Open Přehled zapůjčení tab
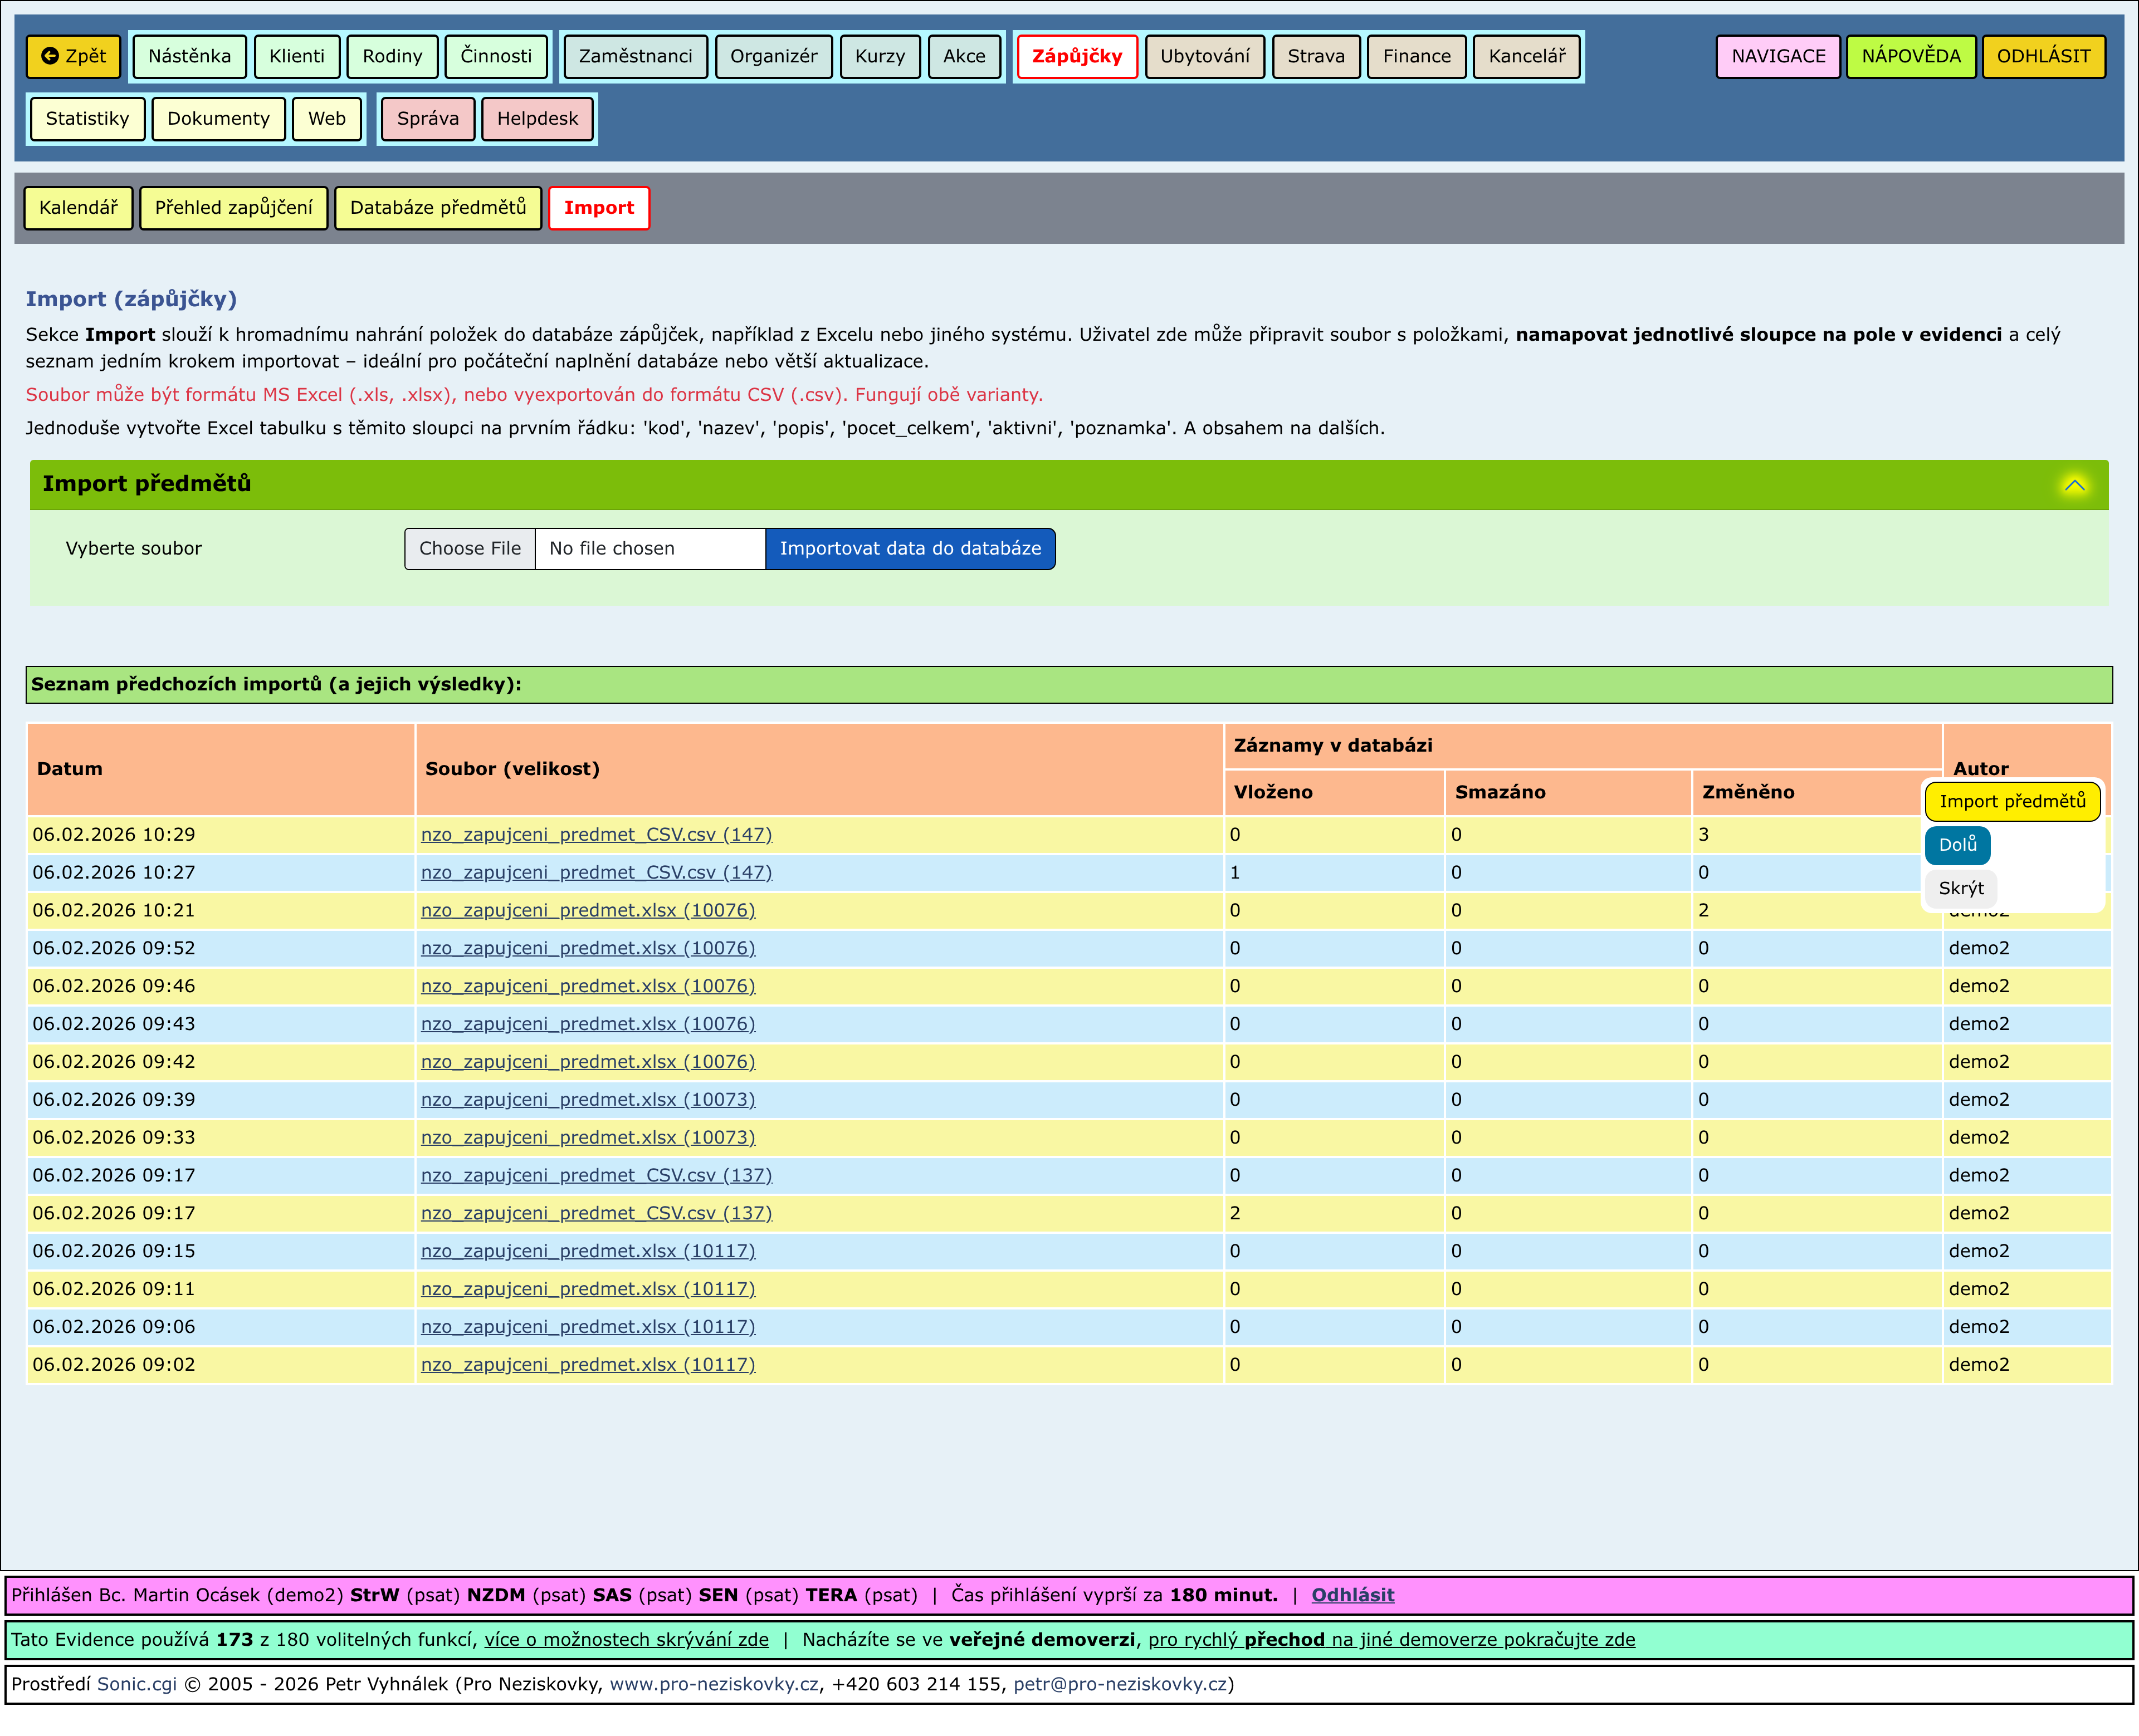Image resolution: width=2139 pixels, height=1736 pixels. coord(233,207)
